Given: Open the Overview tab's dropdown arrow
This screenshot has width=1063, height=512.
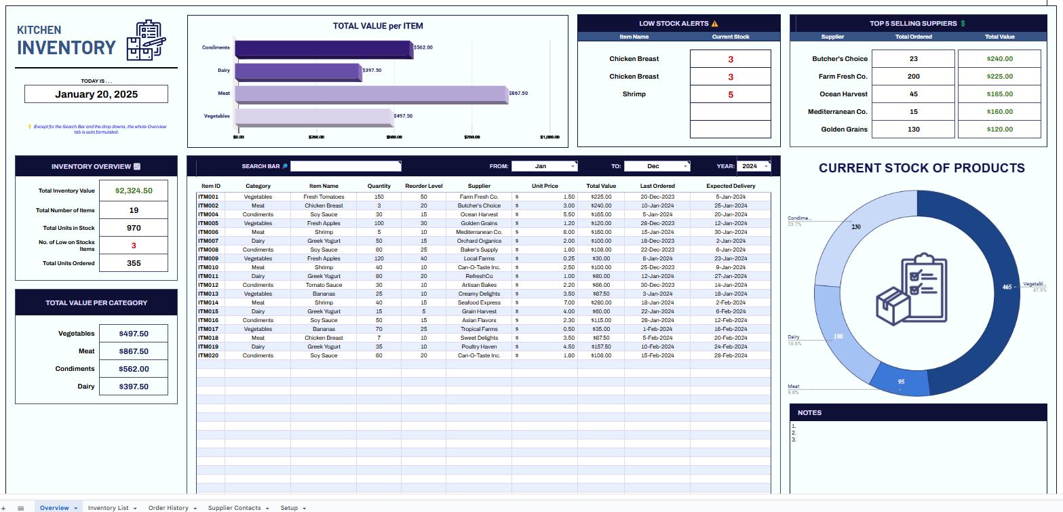Looking at the screenshot, I should click(x=75, y=508).
